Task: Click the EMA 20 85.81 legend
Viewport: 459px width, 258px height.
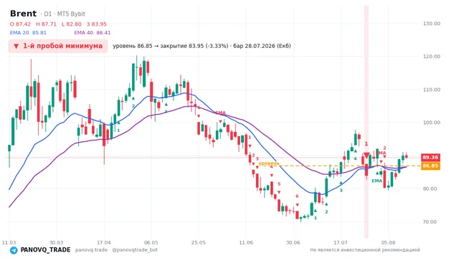Action: [x=28, y=33]
